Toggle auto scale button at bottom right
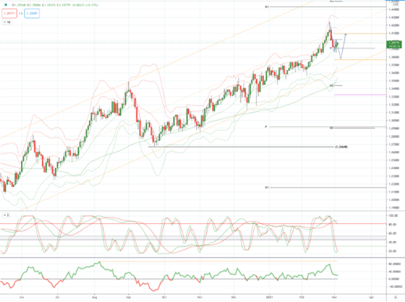Screen dimensions: 405x302 pyautogui.click(x=395, y=297)
